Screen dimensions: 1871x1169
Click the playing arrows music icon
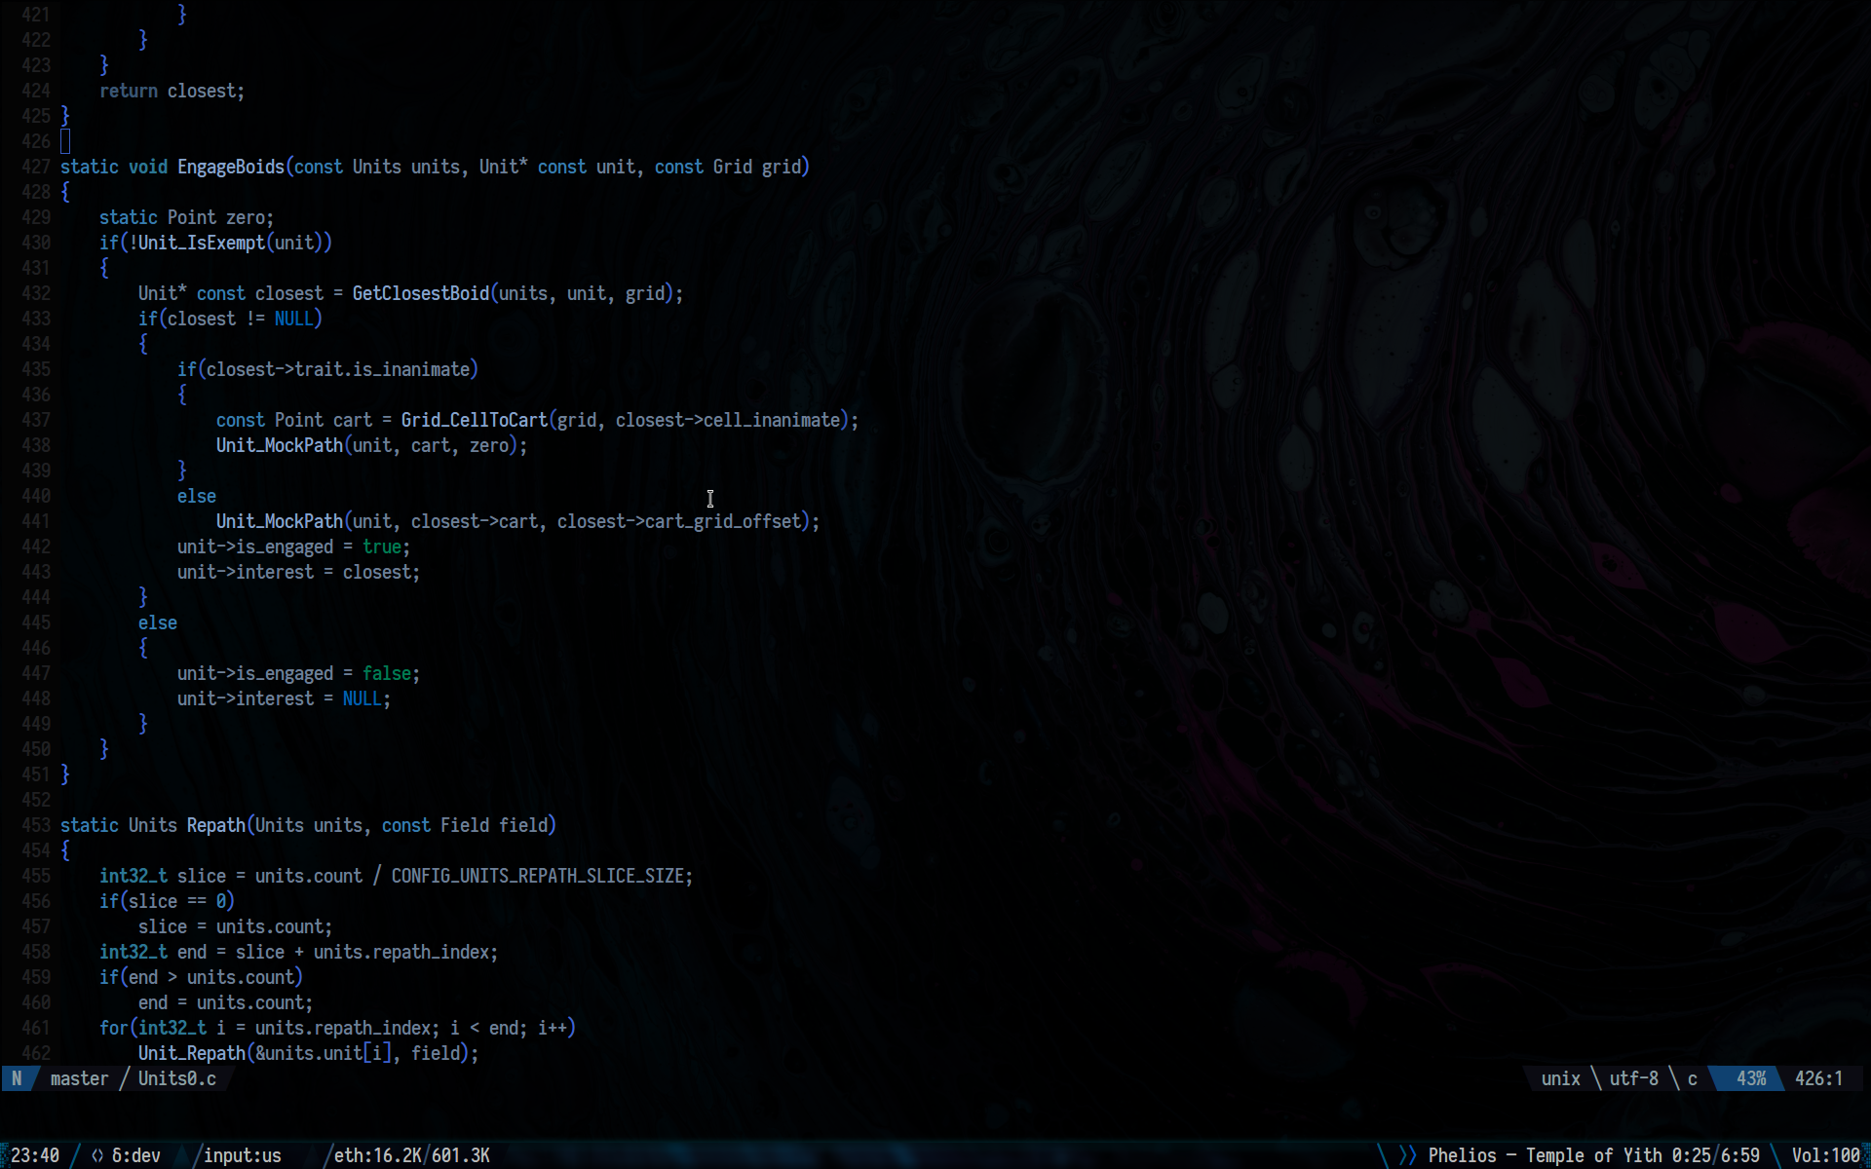click(1407, 1155)
